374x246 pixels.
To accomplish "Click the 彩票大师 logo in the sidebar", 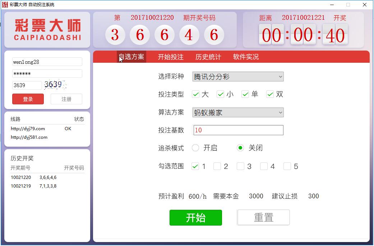I will point(46,29).
